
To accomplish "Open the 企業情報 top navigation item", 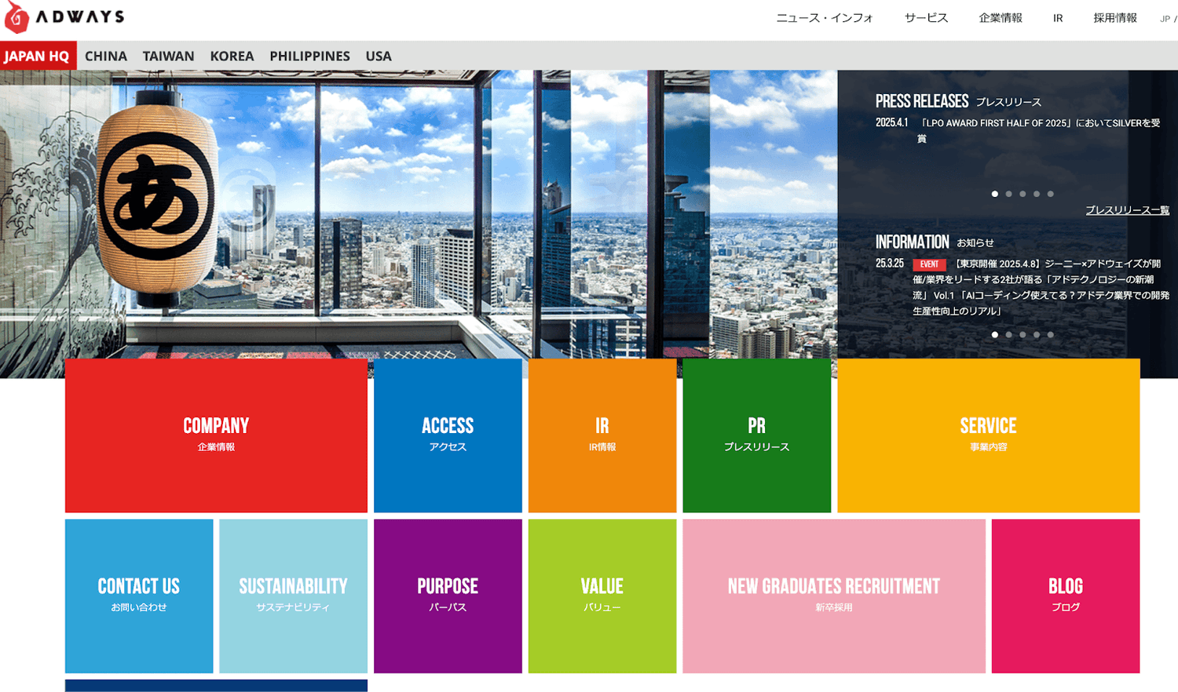I will pos(1000,18).
